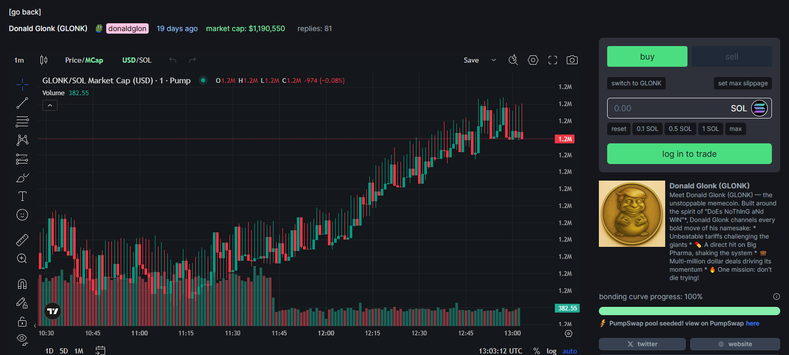The height and width of the screenshot is (355, 789).
Task: Toggle log scale mode
Action: (x=552, y=351)
